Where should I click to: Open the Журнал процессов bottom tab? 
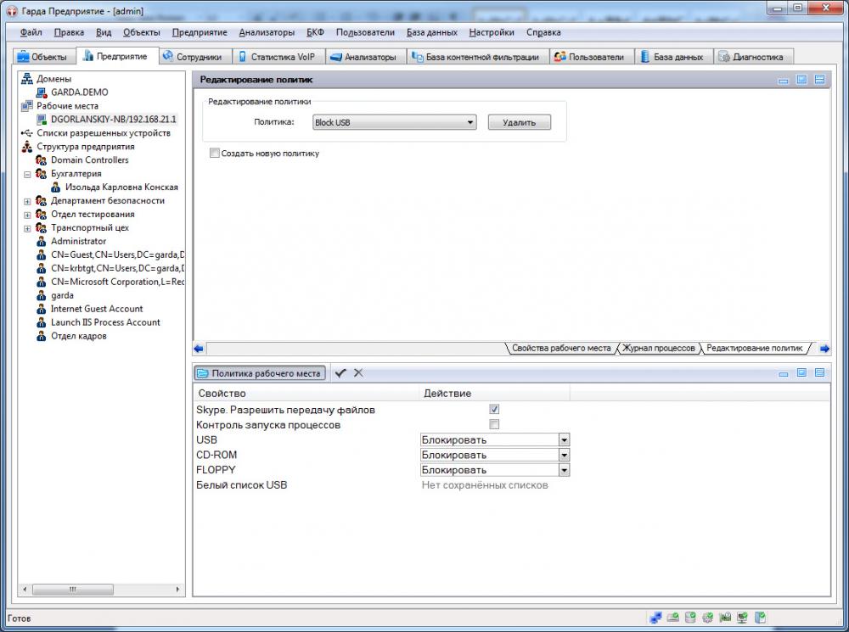point(659,349)
